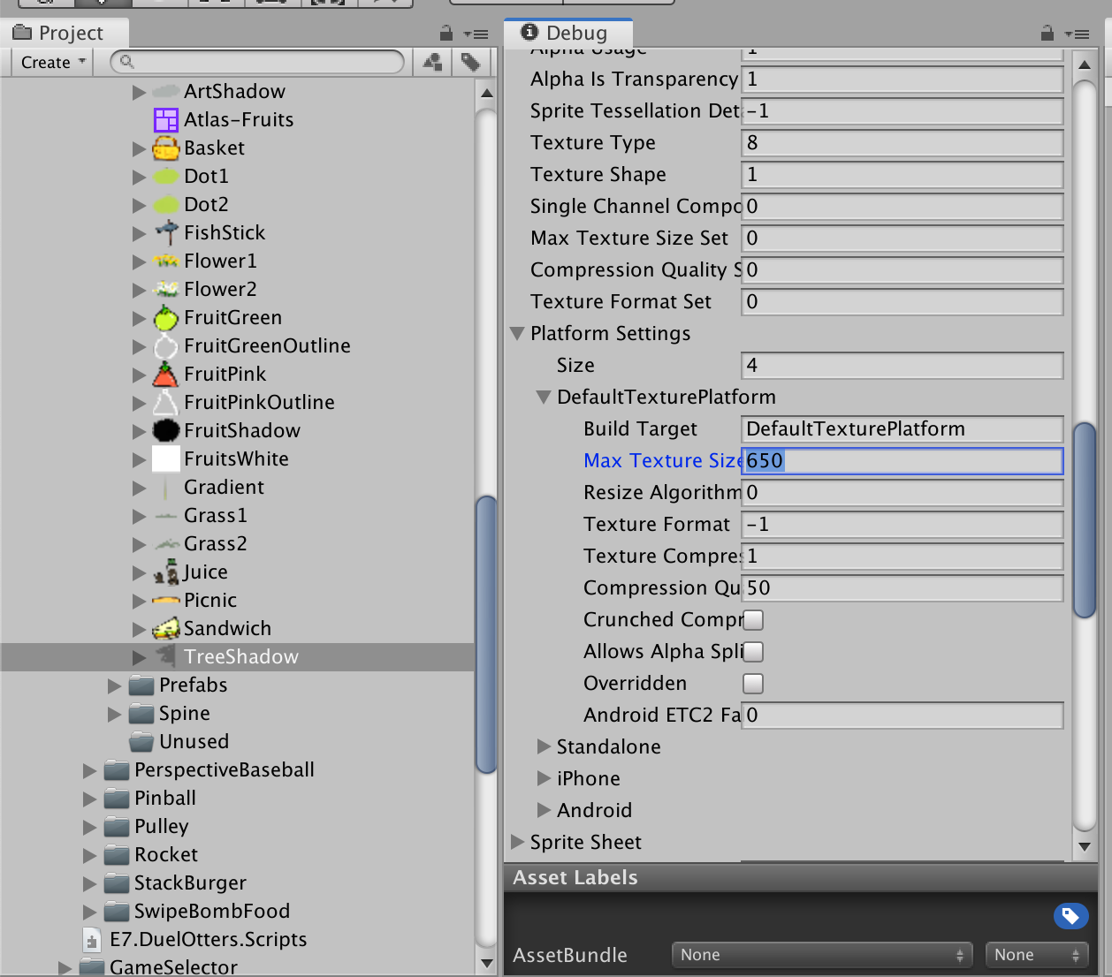Enable the Crunched Compression checkbox

[x=753, y=620]
